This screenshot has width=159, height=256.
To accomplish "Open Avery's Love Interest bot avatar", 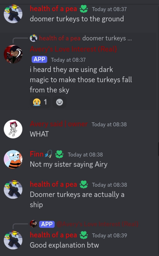I will pyautogui.click(x=13, y=54).
